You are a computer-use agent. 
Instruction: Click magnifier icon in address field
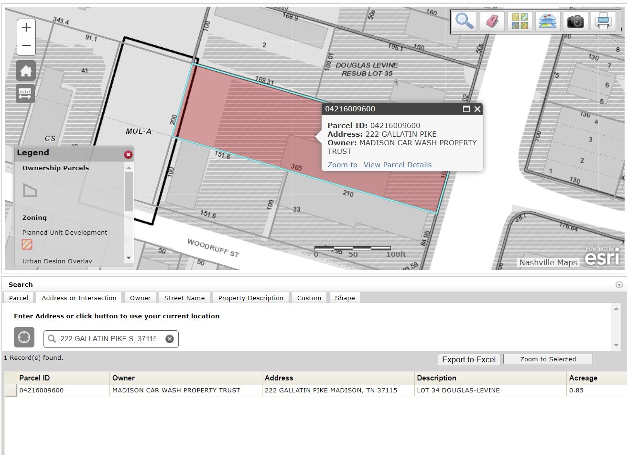point(52,339)
